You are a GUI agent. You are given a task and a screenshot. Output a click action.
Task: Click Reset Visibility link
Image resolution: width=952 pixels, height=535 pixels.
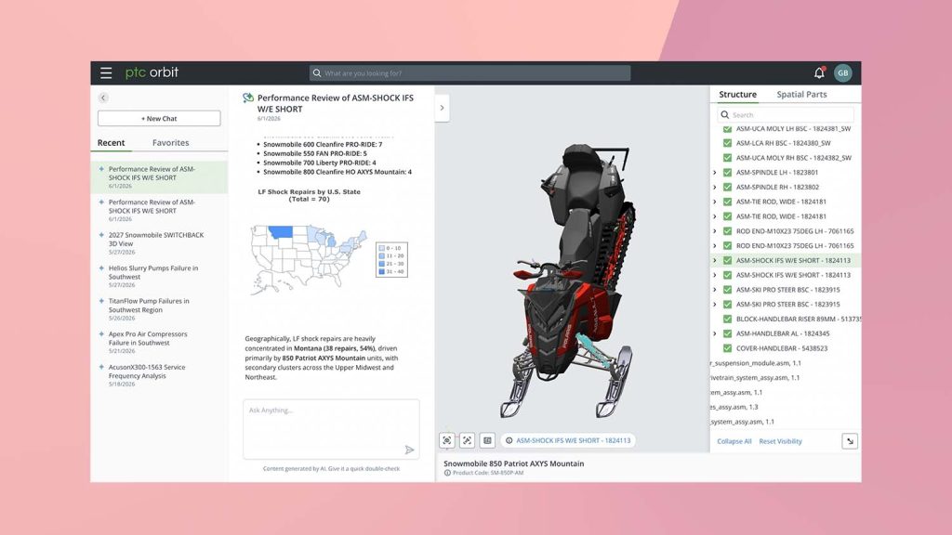[780, 441]
